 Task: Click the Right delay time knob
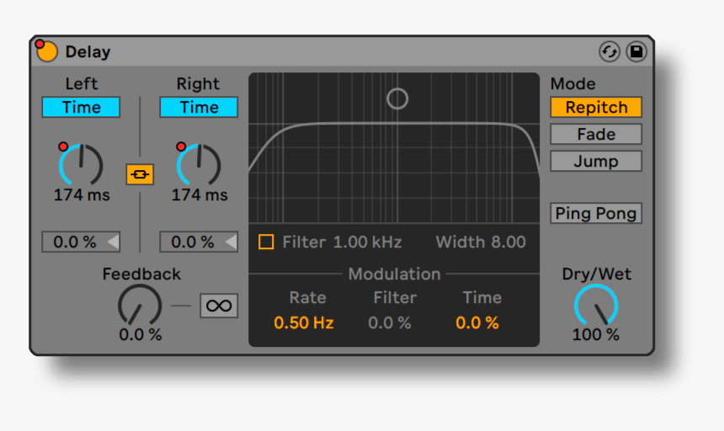200,164
